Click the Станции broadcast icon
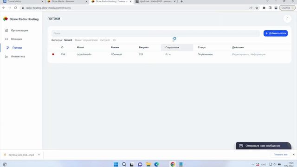 click(x=6, y=39)
